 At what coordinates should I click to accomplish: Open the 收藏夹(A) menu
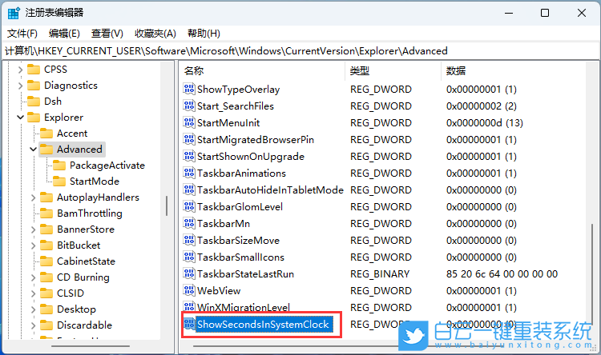point(155,33)
